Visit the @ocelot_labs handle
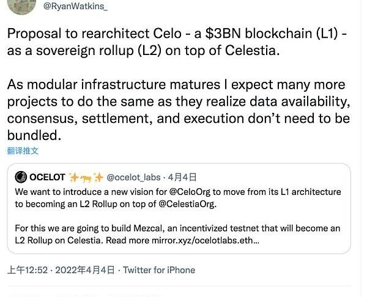This screenshot has height=297, width=367. (x=133, y=178)
